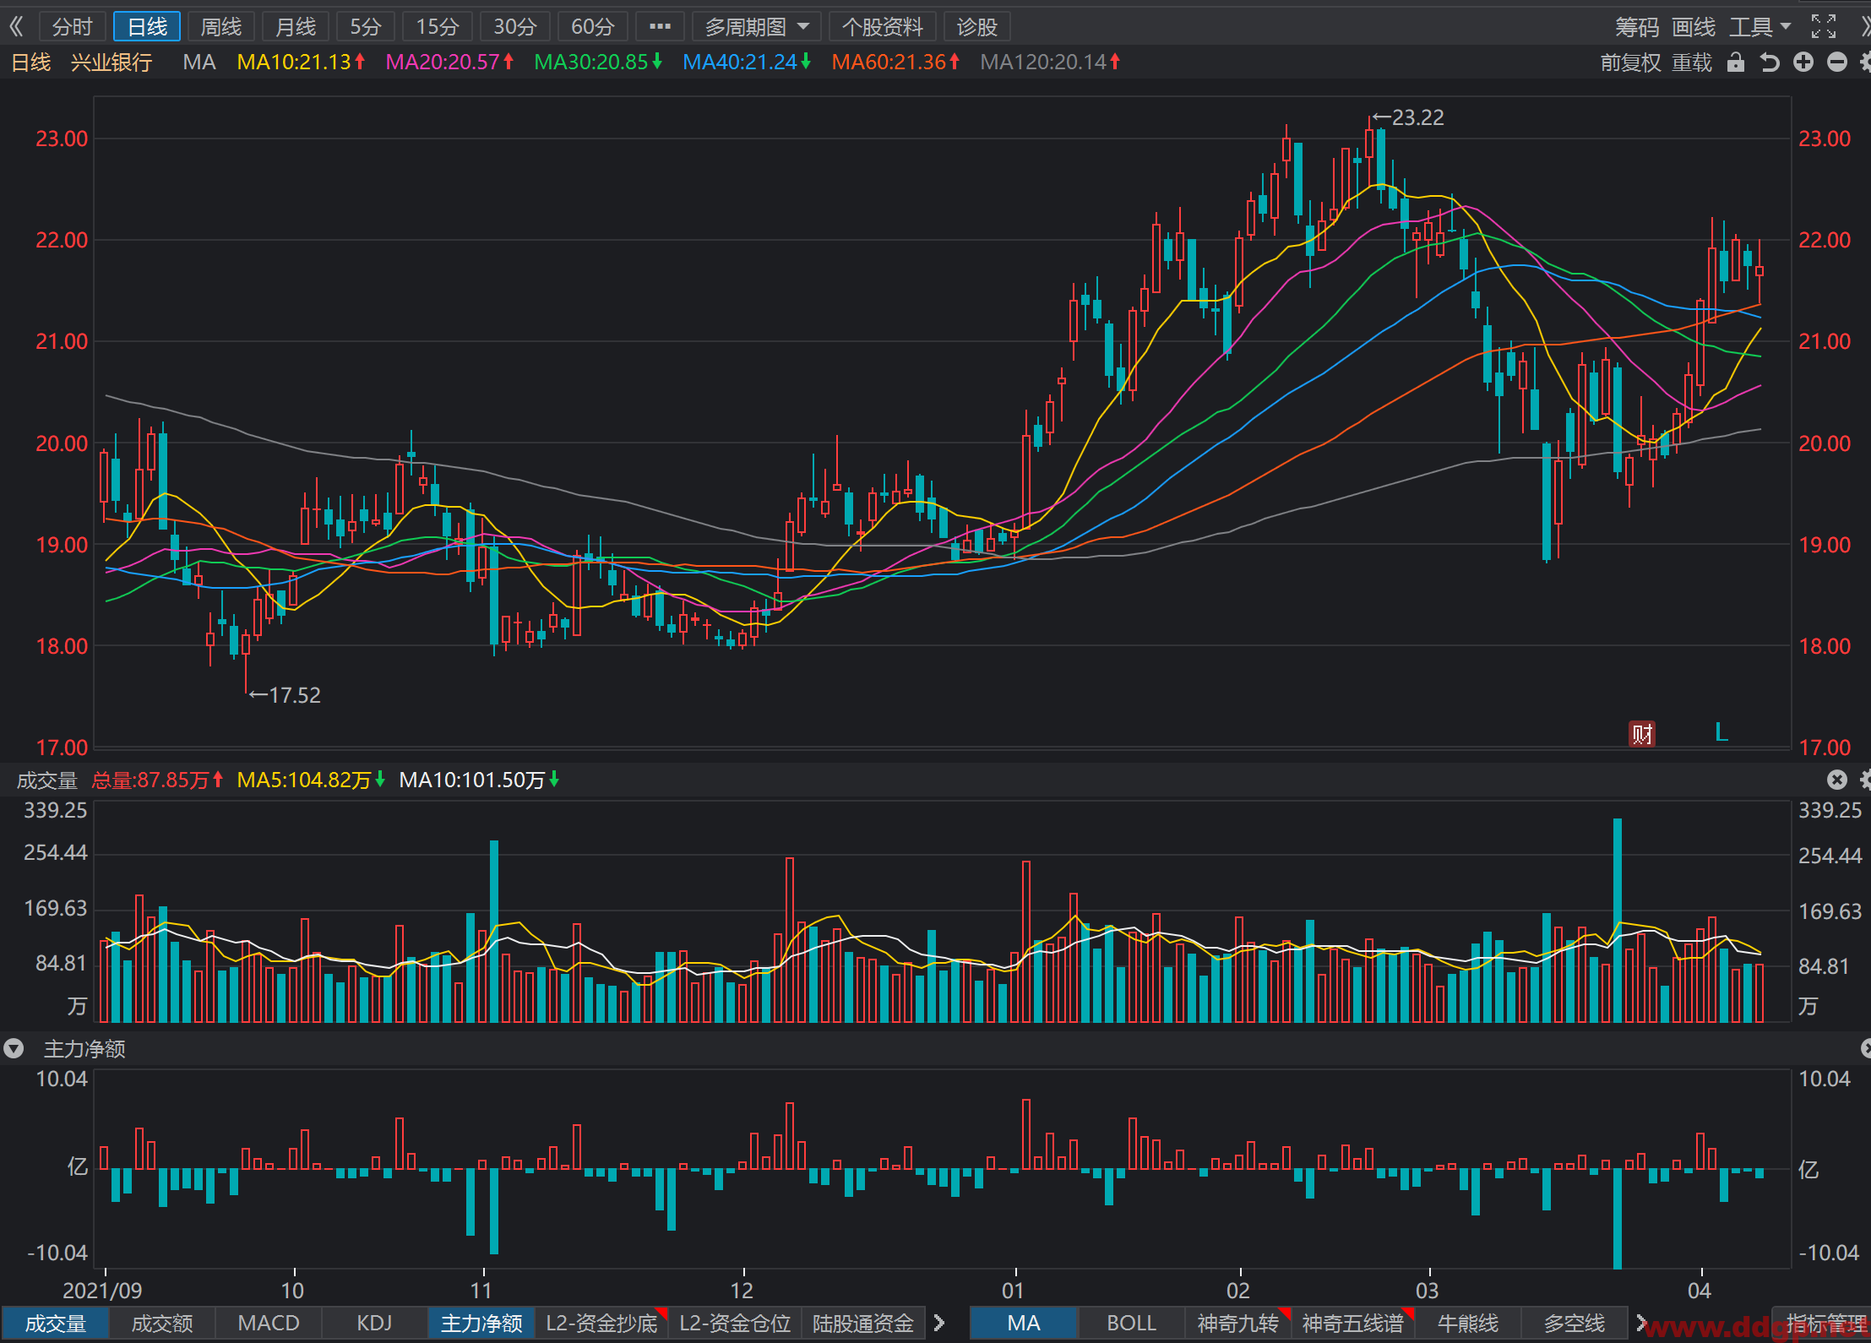The width and height of the screenshot is (1871, 1343).
Task: Click the 重载 reload button
Action: tap(1692, 63)
